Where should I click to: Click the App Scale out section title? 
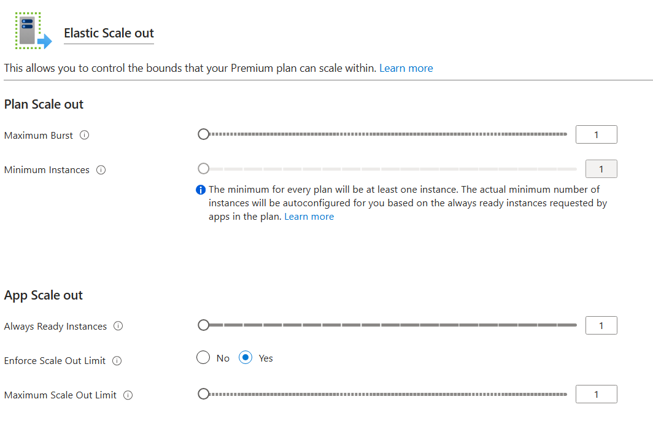click(x=44, y=295)
